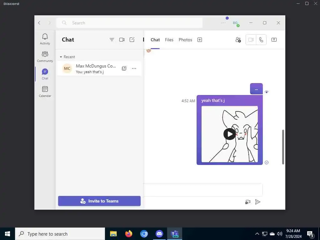Open Discord from the Windows taskbar

[159, 234]
